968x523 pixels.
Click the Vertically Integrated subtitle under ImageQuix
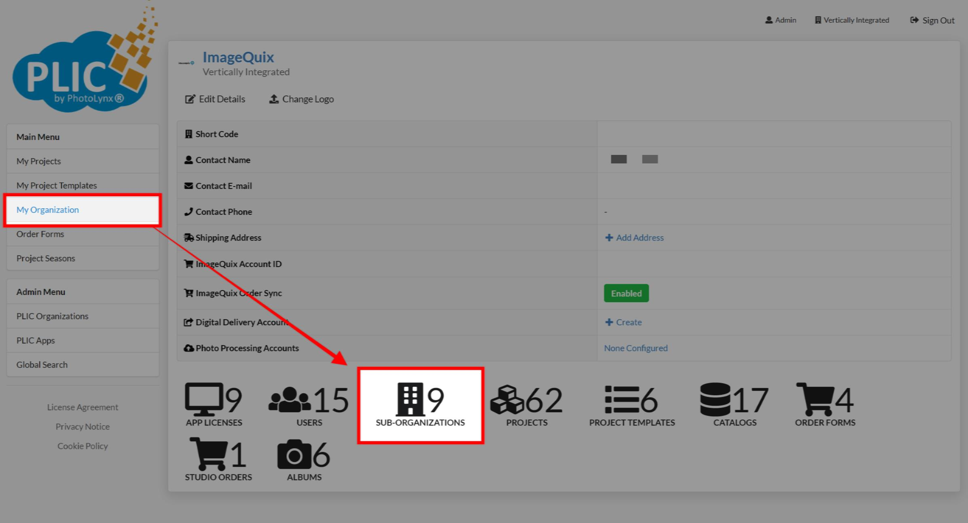[x=246, y=72]
